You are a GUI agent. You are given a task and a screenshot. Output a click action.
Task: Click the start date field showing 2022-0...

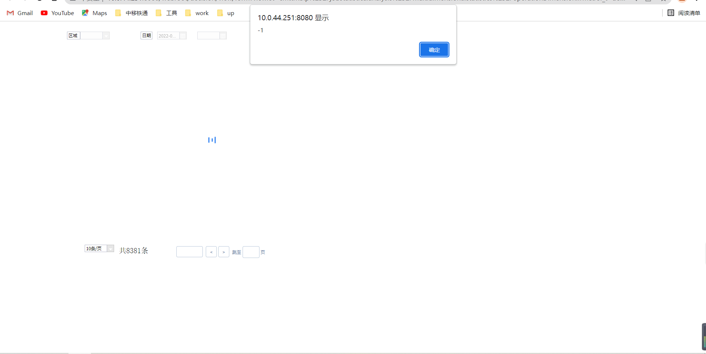168,36
